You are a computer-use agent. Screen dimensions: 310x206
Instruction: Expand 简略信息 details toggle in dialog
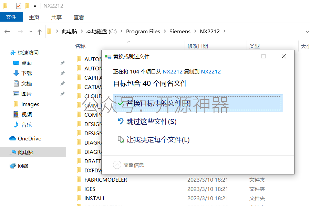(117, 165)
